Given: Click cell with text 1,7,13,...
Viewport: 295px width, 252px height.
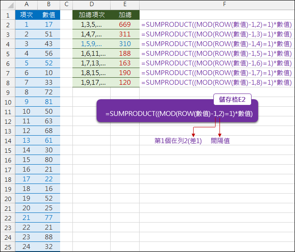Looking at the screenshot, I should (91, 63).
